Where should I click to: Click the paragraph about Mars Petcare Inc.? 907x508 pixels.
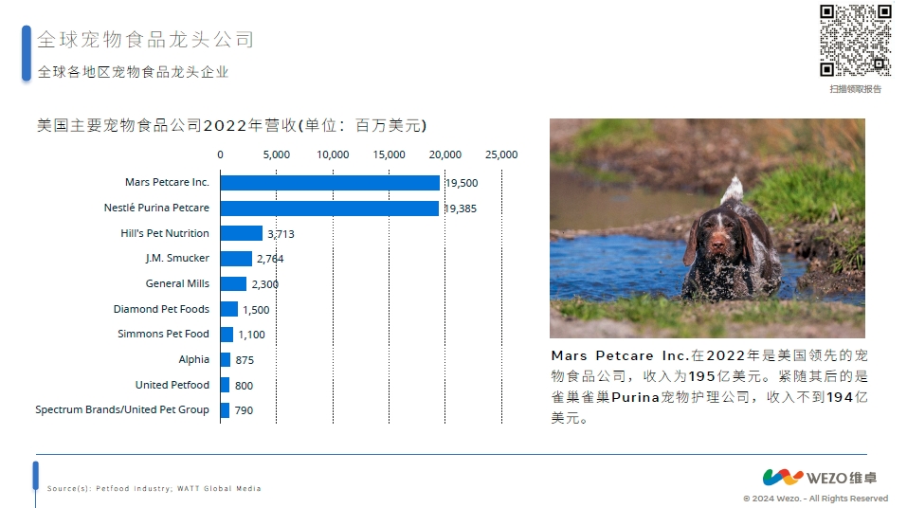(x=709, y=387)
